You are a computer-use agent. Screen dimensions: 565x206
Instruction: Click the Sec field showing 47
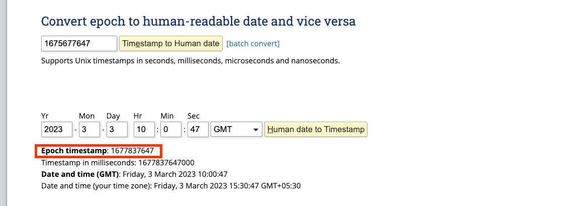[198, 129]
